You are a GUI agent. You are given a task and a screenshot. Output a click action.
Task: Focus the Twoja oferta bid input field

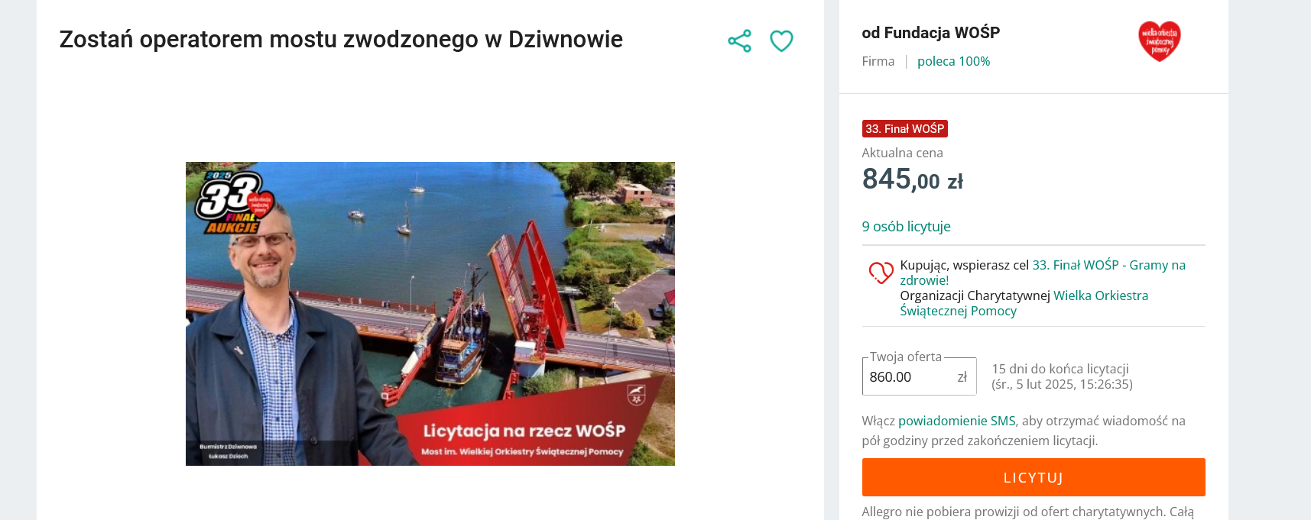click(x=919, y=376)
